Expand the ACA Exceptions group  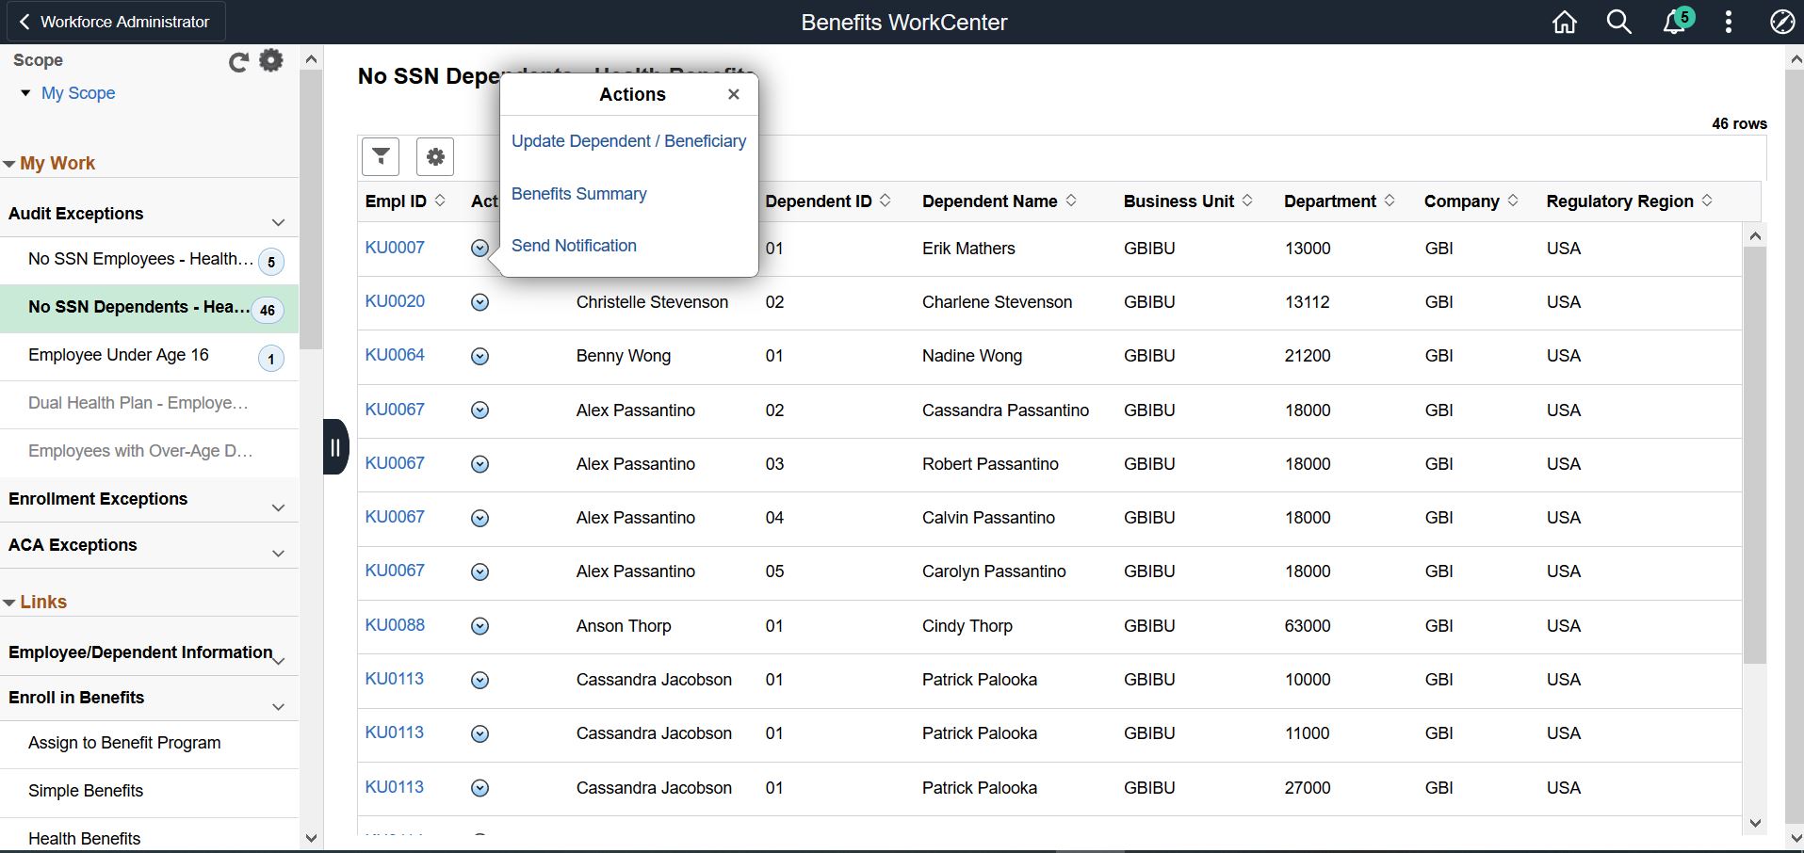[x=278, y=553]
